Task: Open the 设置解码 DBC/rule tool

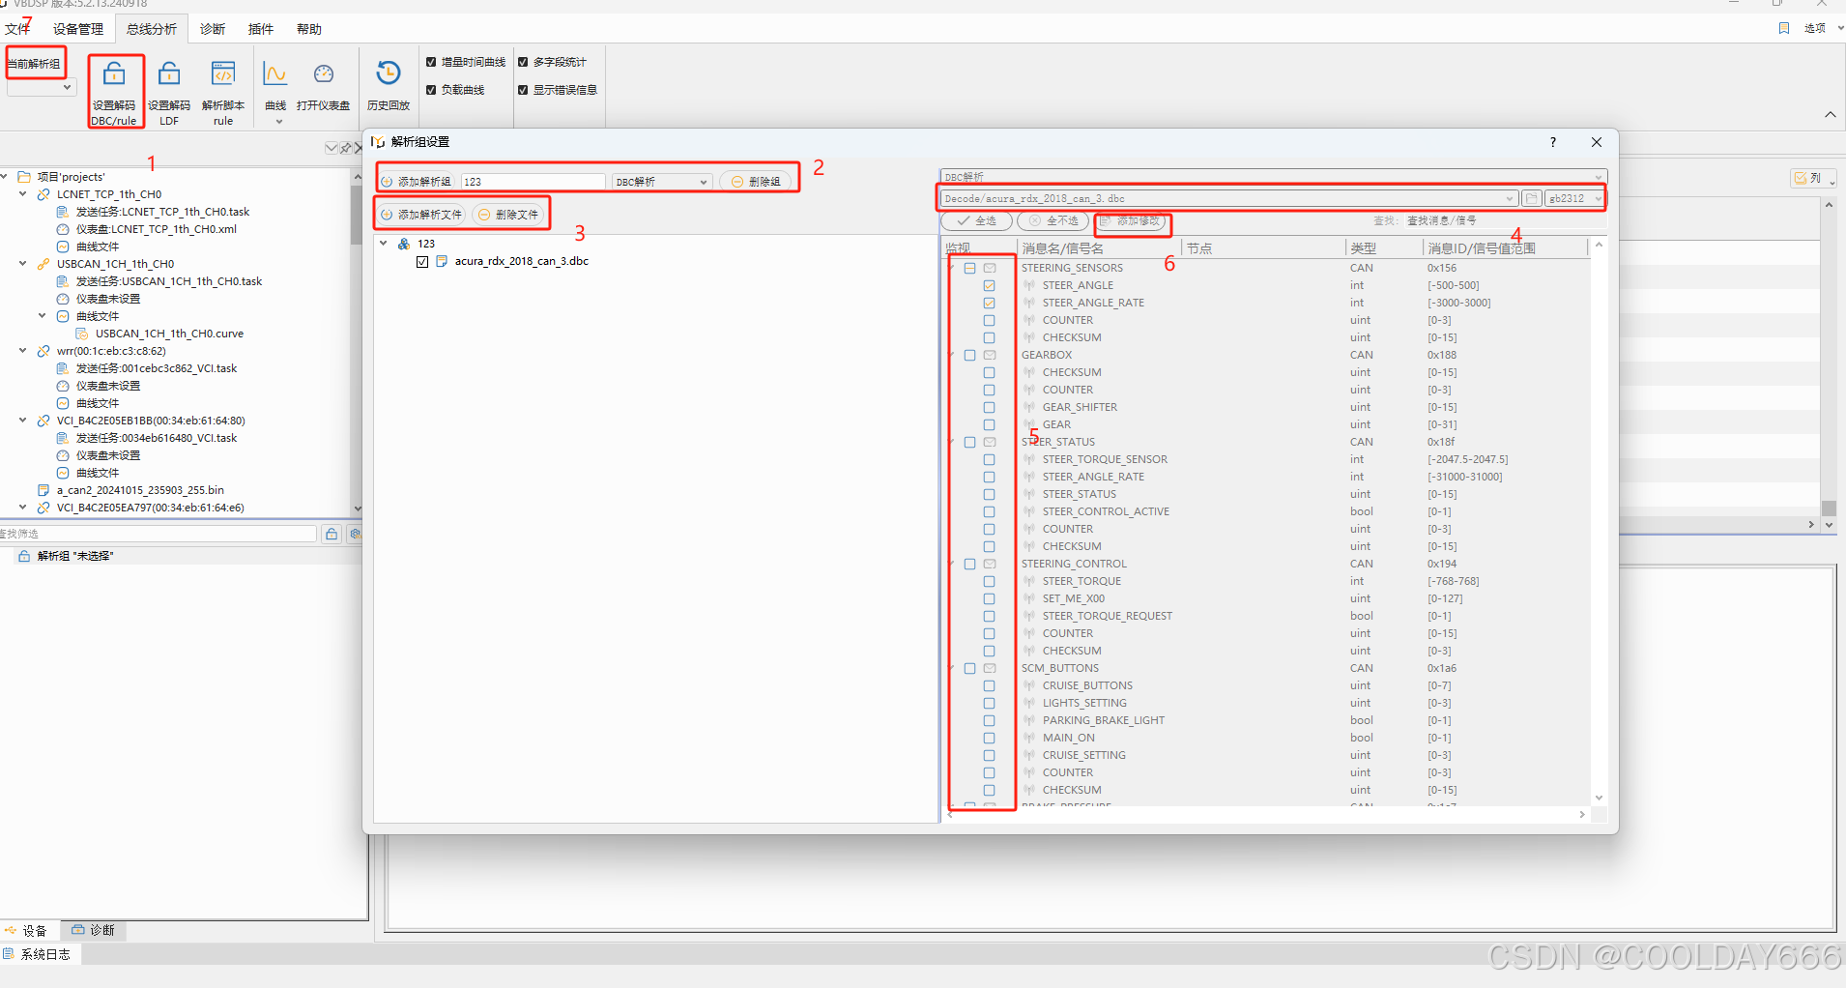Action: (114, 92)
